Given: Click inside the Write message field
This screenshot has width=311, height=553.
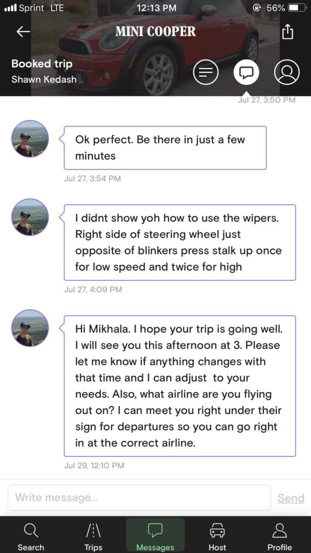Looking at the screenshot, I should [139, 497].
